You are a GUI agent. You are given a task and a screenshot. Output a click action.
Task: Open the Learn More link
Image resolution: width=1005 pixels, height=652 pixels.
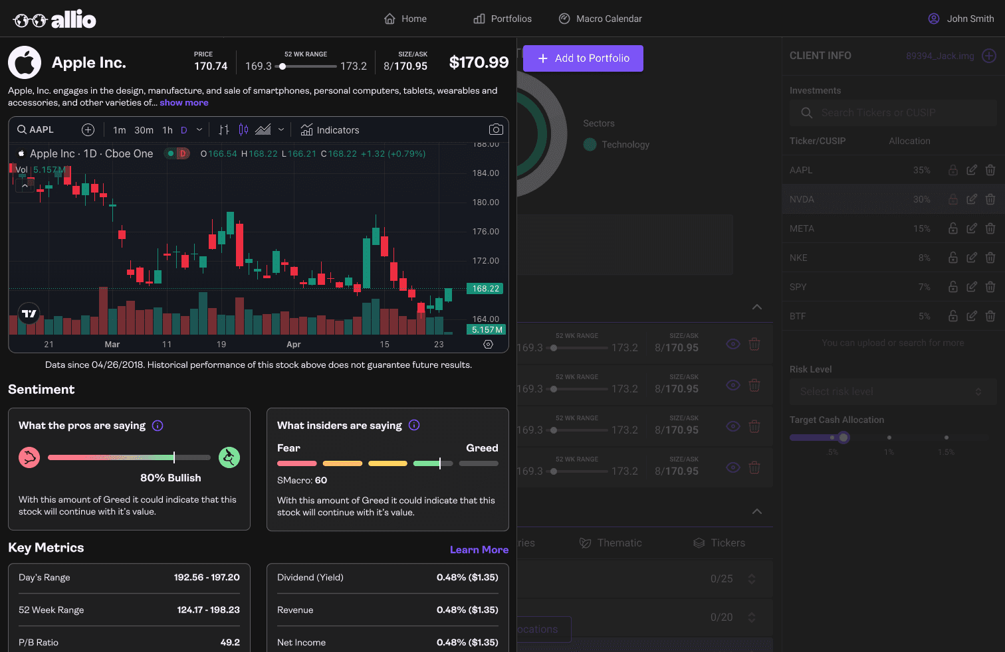(479, 550)
